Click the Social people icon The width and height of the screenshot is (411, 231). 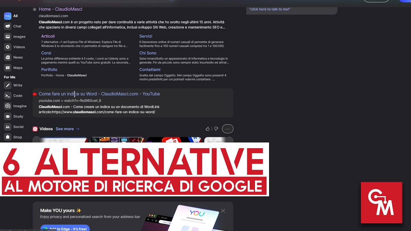(7, 127)
